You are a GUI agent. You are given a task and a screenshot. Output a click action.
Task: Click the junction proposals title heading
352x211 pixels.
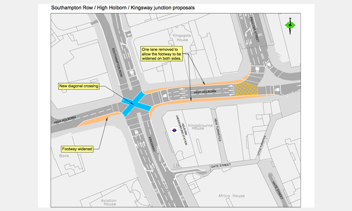pos(123,7)
